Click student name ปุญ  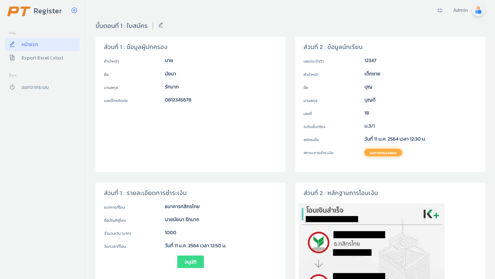pos(368,87)
